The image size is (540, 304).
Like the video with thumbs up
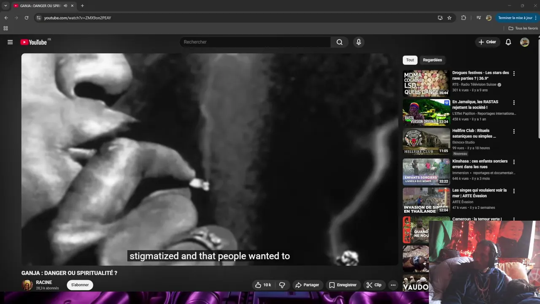(263, 285)
